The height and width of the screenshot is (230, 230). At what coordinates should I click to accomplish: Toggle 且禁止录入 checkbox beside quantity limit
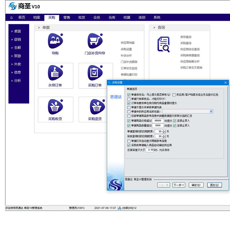[x=174, y=125]
